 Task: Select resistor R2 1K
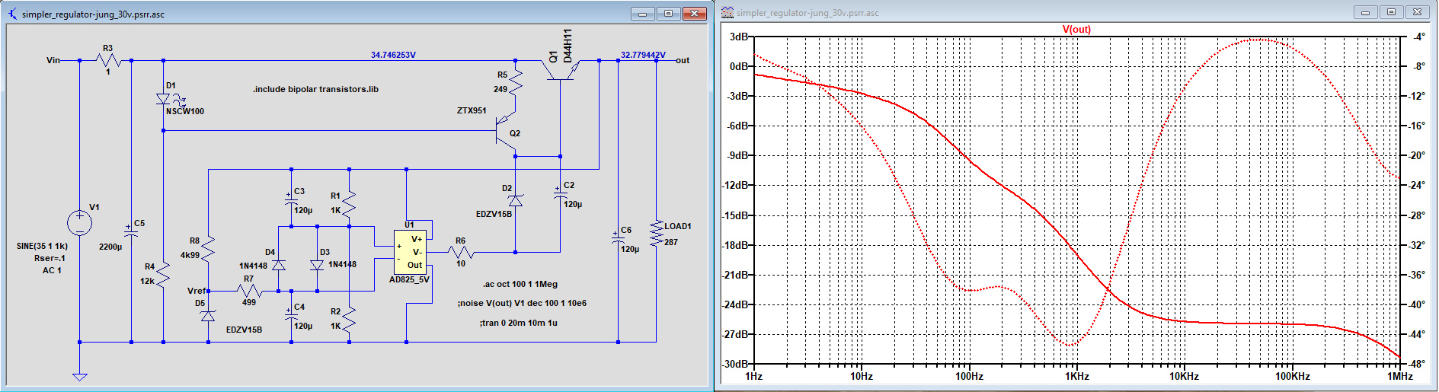[349, 318]
